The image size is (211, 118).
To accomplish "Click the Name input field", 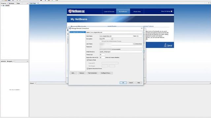I will pos(116,32).
